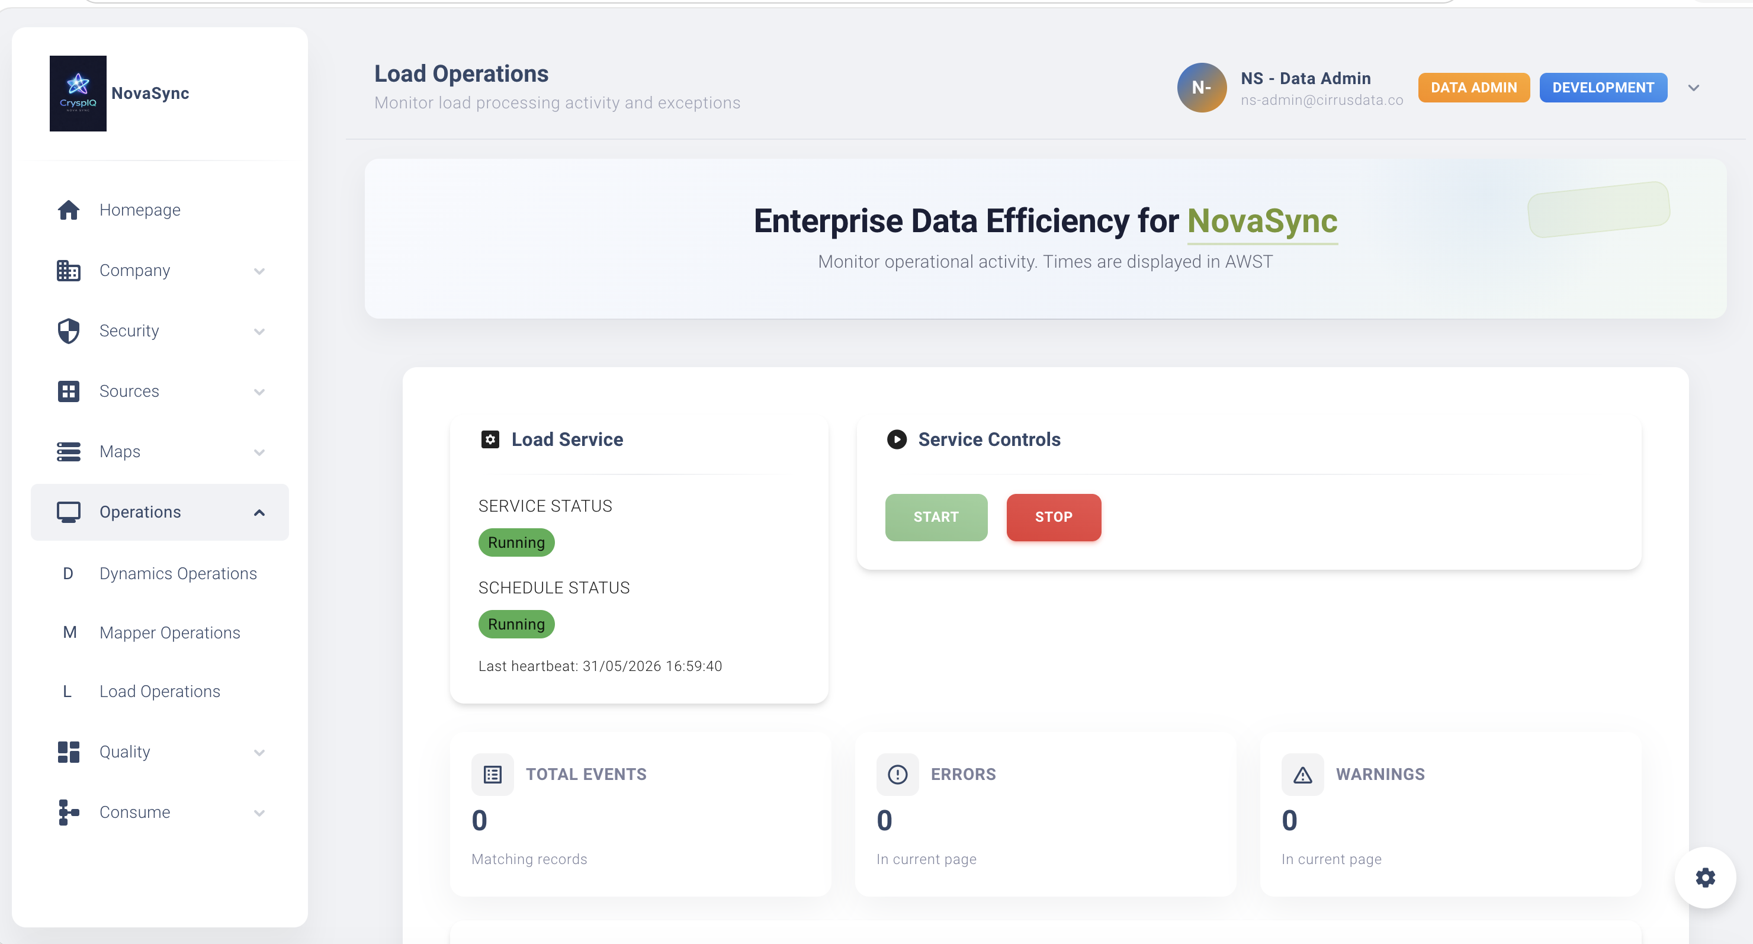Open Dynamics Operations submenu item
Screen dimensions: 1753x944
(160, 574)
